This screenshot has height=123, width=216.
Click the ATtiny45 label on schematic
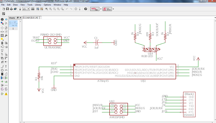pyautogui.click(x=103, y=81)
